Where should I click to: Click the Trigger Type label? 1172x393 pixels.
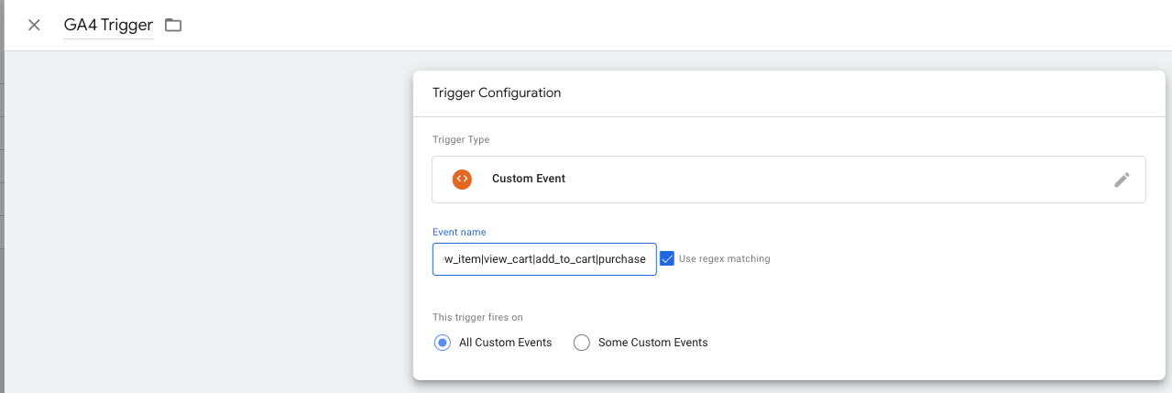(461, 139)
